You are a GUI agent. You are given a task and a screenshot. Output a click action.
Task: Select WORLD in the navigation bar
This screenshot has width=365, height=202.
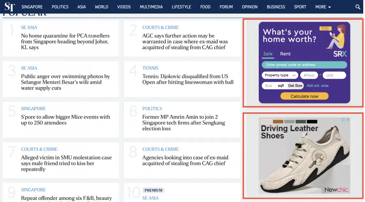point(101,7)
